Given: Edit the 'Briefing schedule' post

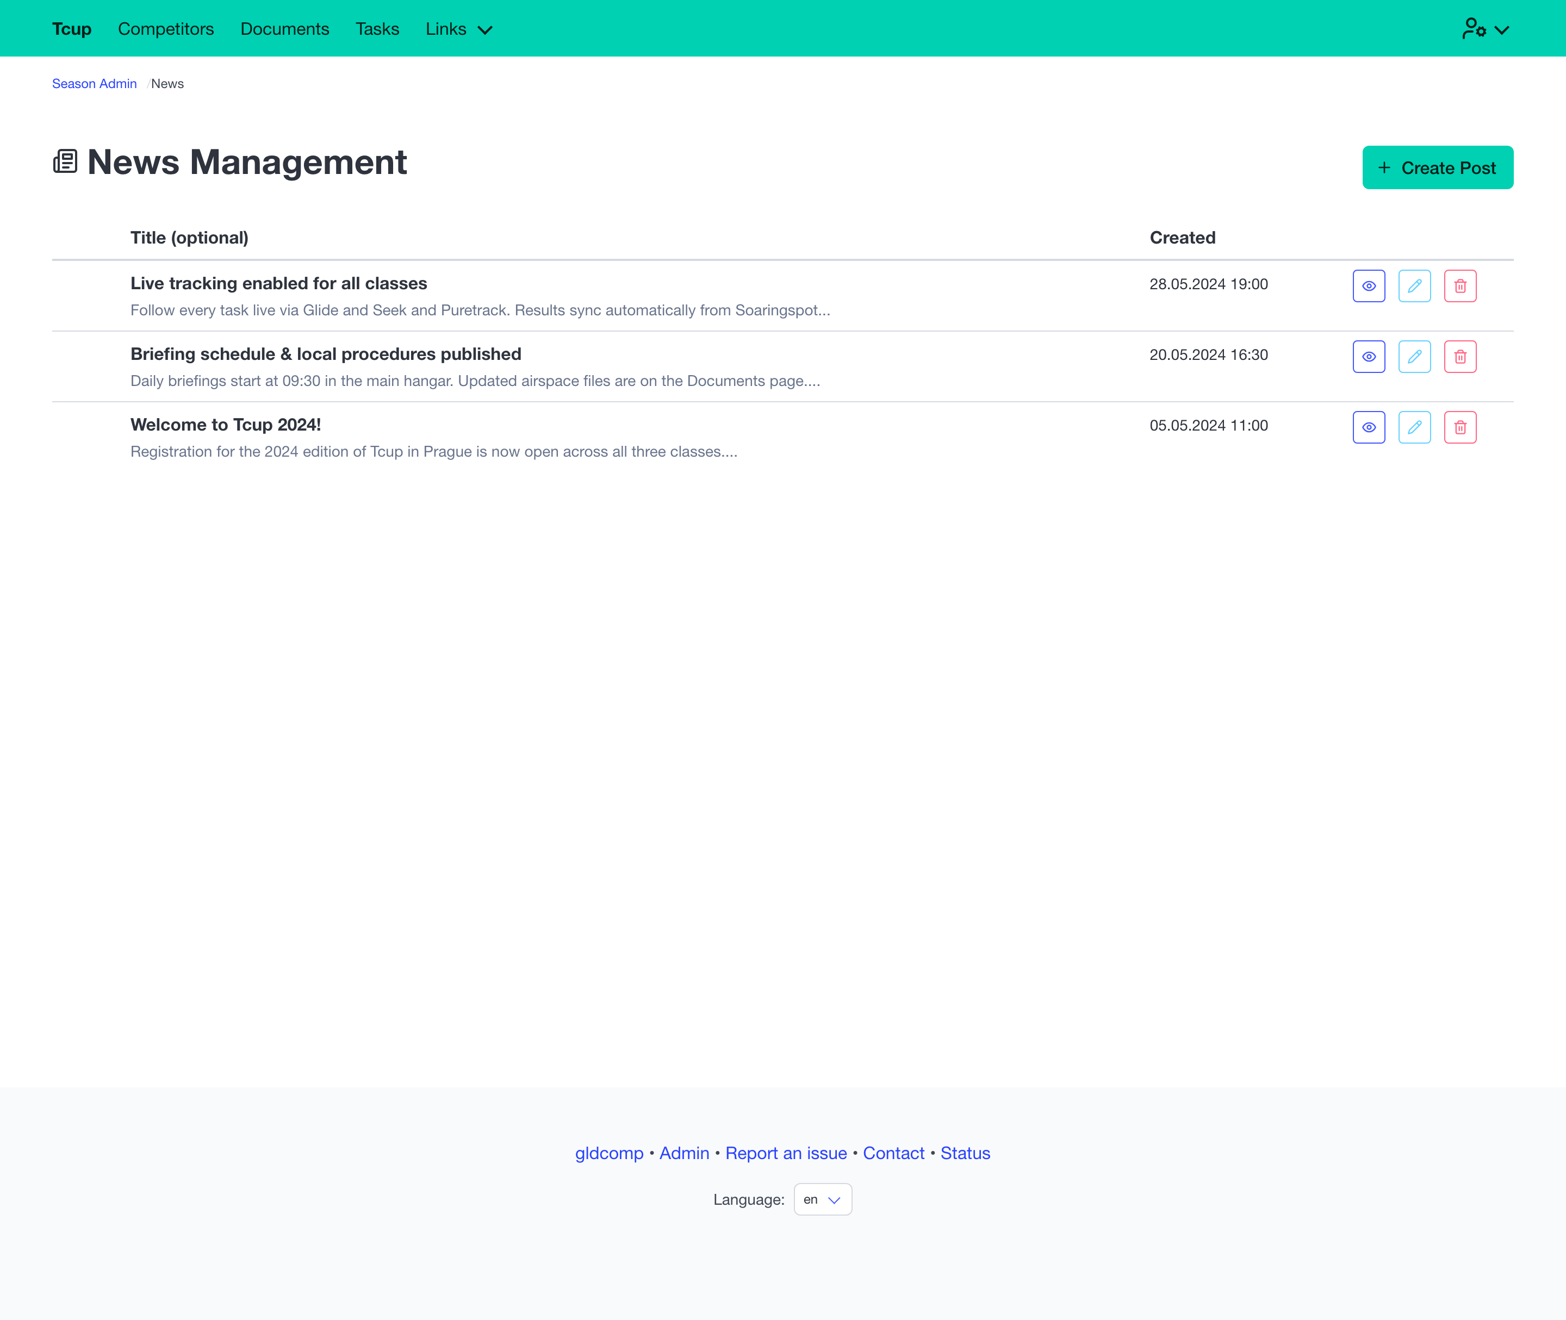Looking at the screenshot, I should [x=1414, y=356].
